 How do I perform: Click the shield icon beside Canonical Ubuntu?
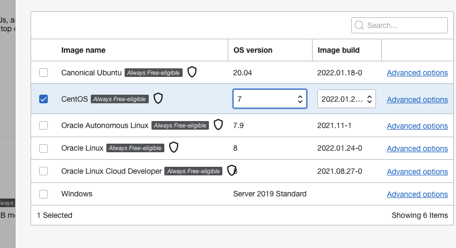tap(192, 72)
